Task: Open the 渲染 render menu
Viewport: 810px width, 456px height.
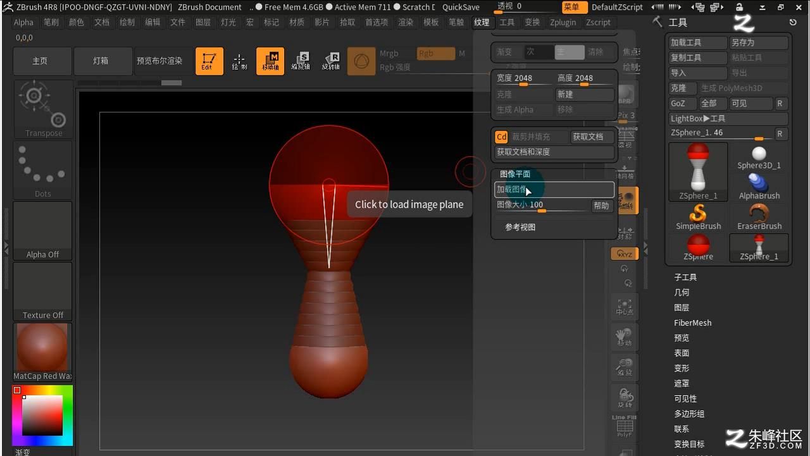Action: point(406,22)
